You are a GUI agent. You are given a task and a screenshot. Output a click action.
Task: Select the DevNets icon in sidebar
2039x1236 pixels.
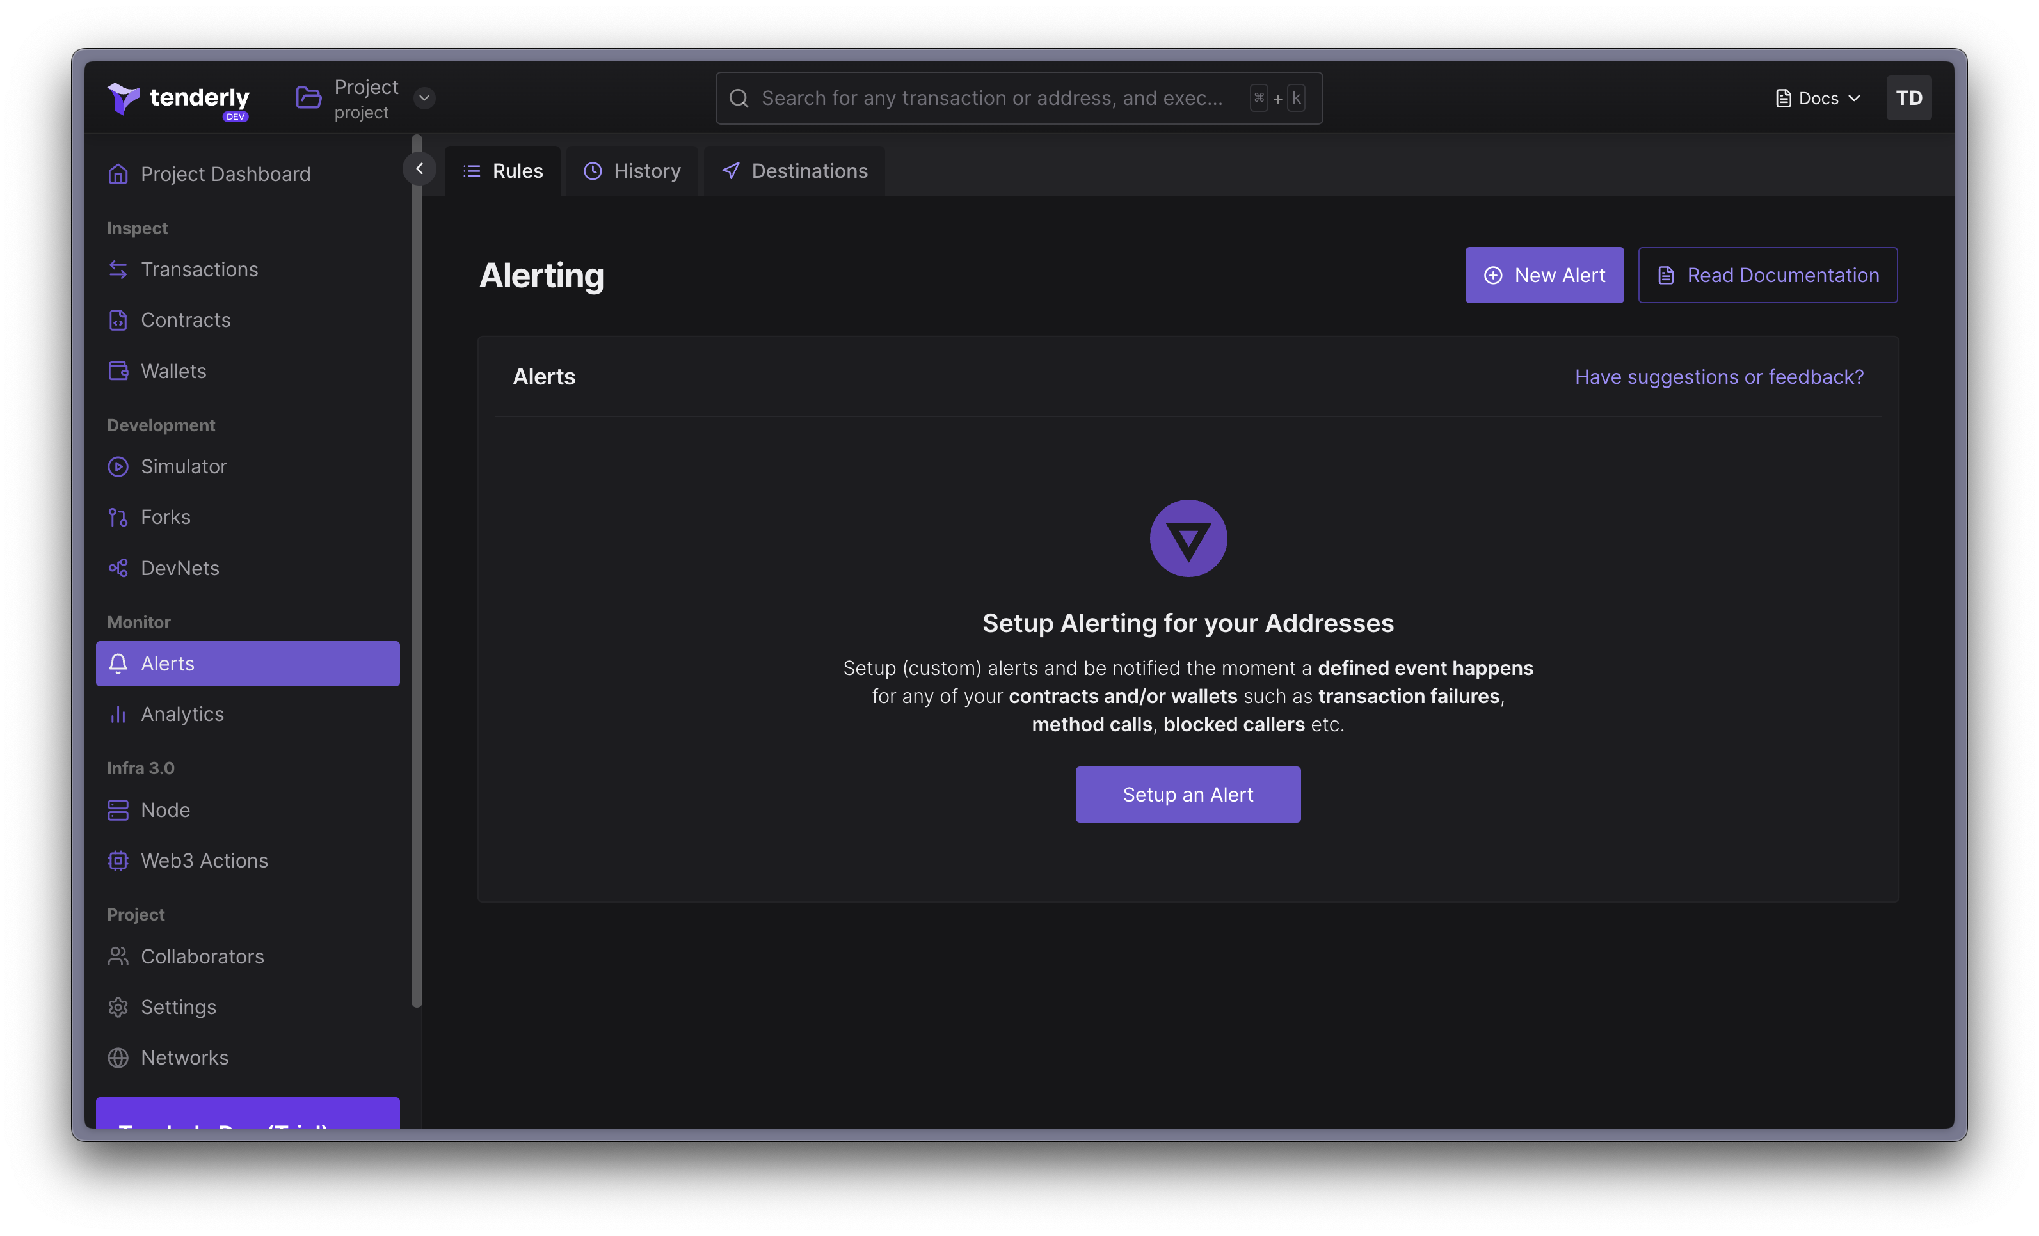(118, 567)
